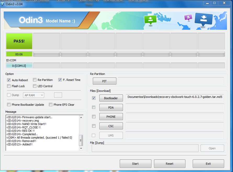Click the 0:[COM13] port field
The width and height of the screenshot is (233, 172).
click(19, 66)
